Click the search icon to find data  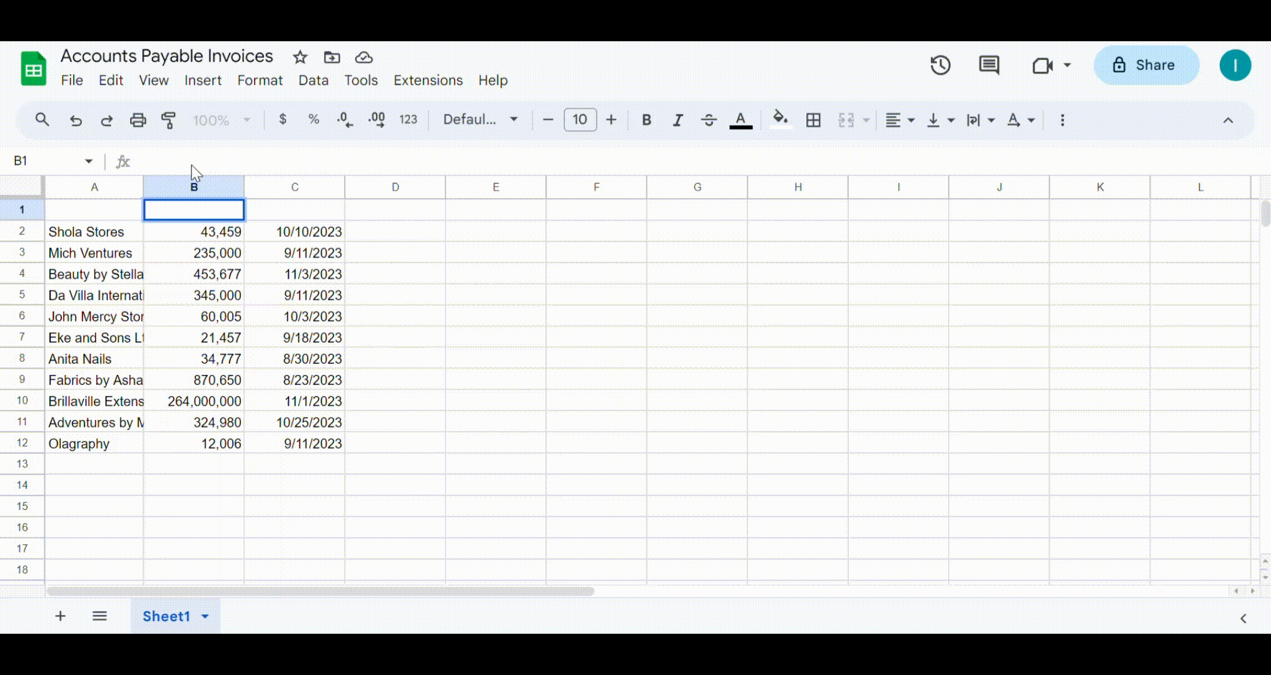tap(42, 119)
